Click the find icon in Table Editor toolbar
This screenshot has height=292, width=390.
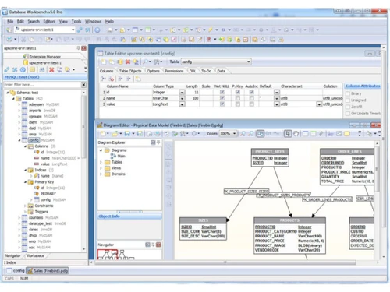click(x=145, y=62)
